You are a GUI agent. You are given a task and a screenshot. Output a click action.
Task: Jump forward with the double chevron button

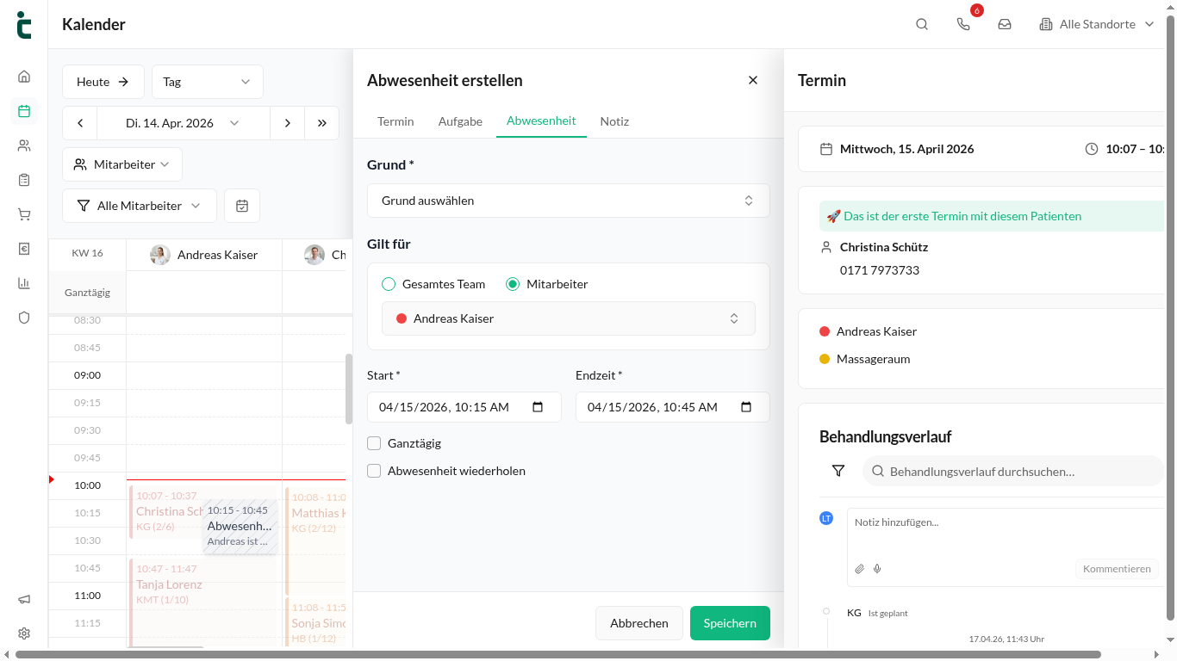[x=322, y=123]
